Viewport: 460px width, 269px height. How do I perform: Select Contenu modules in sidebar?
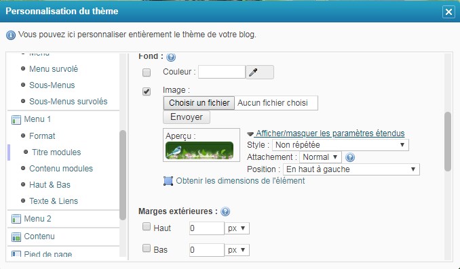coord(61,169)
